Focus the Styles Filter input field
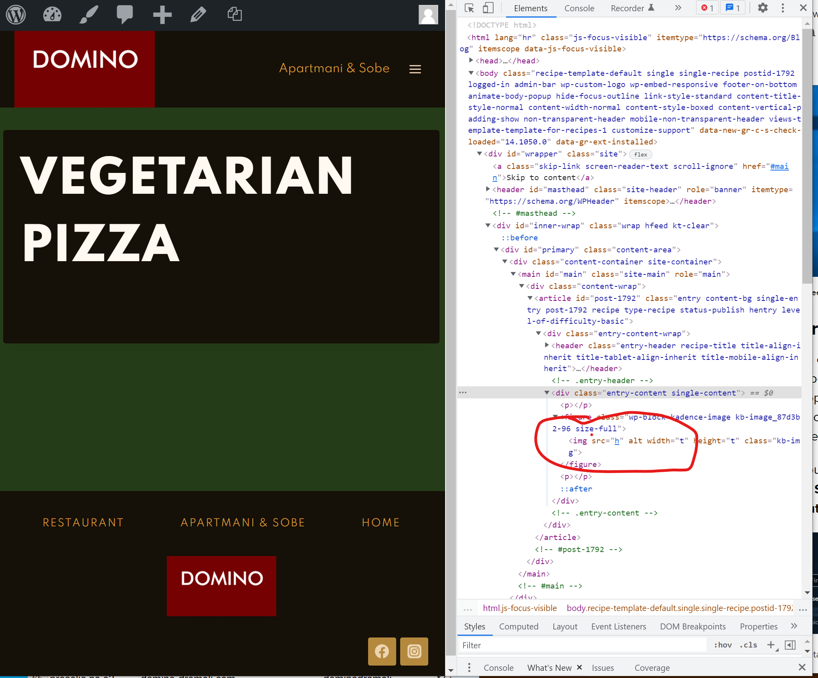The height and width of the screenshot is (678, 818). pos(583,645)
